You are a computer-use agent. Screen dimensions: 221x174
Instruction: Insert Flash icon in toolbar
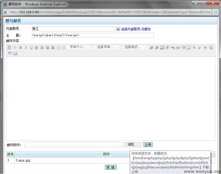[x=167, y=47]
